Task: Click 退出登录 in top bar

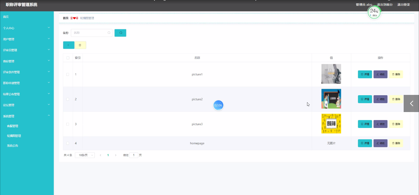Action: click(404, 5)
